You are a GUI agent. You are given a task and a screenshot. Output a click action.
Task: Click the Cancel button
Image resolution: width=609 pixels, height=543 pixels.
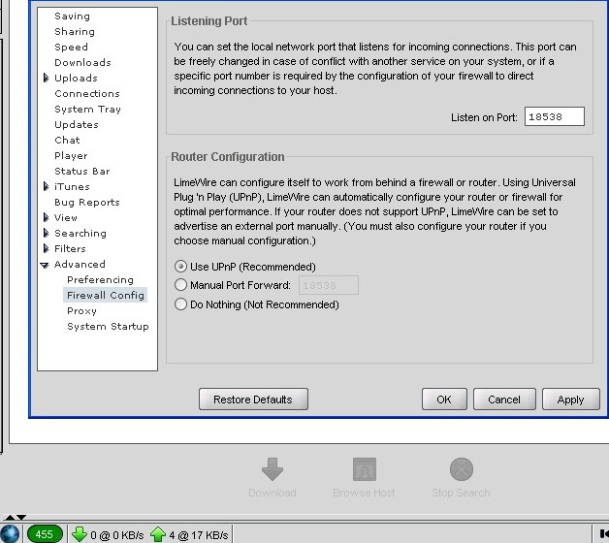[504, 399]
